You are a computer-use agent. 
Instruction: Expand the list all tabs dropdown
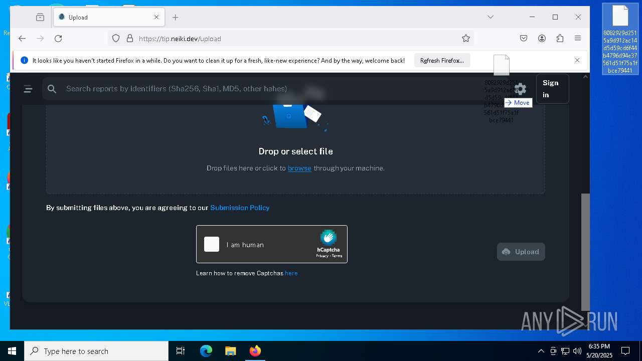tap(491, 17)
